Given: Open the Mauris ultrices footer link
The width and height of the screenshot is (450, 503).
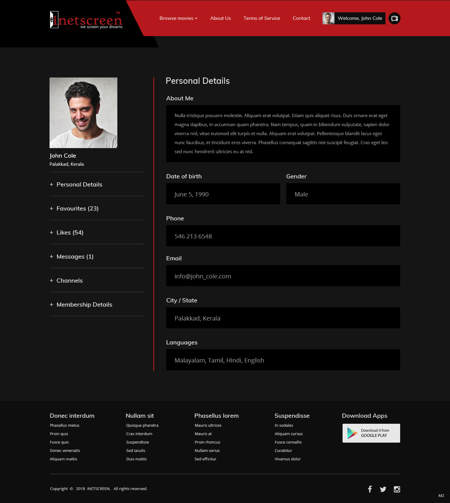Looking at the screenshot, I should 208,425.
